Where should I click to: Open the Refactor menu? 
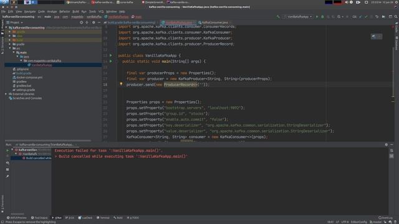click(64, 11)
